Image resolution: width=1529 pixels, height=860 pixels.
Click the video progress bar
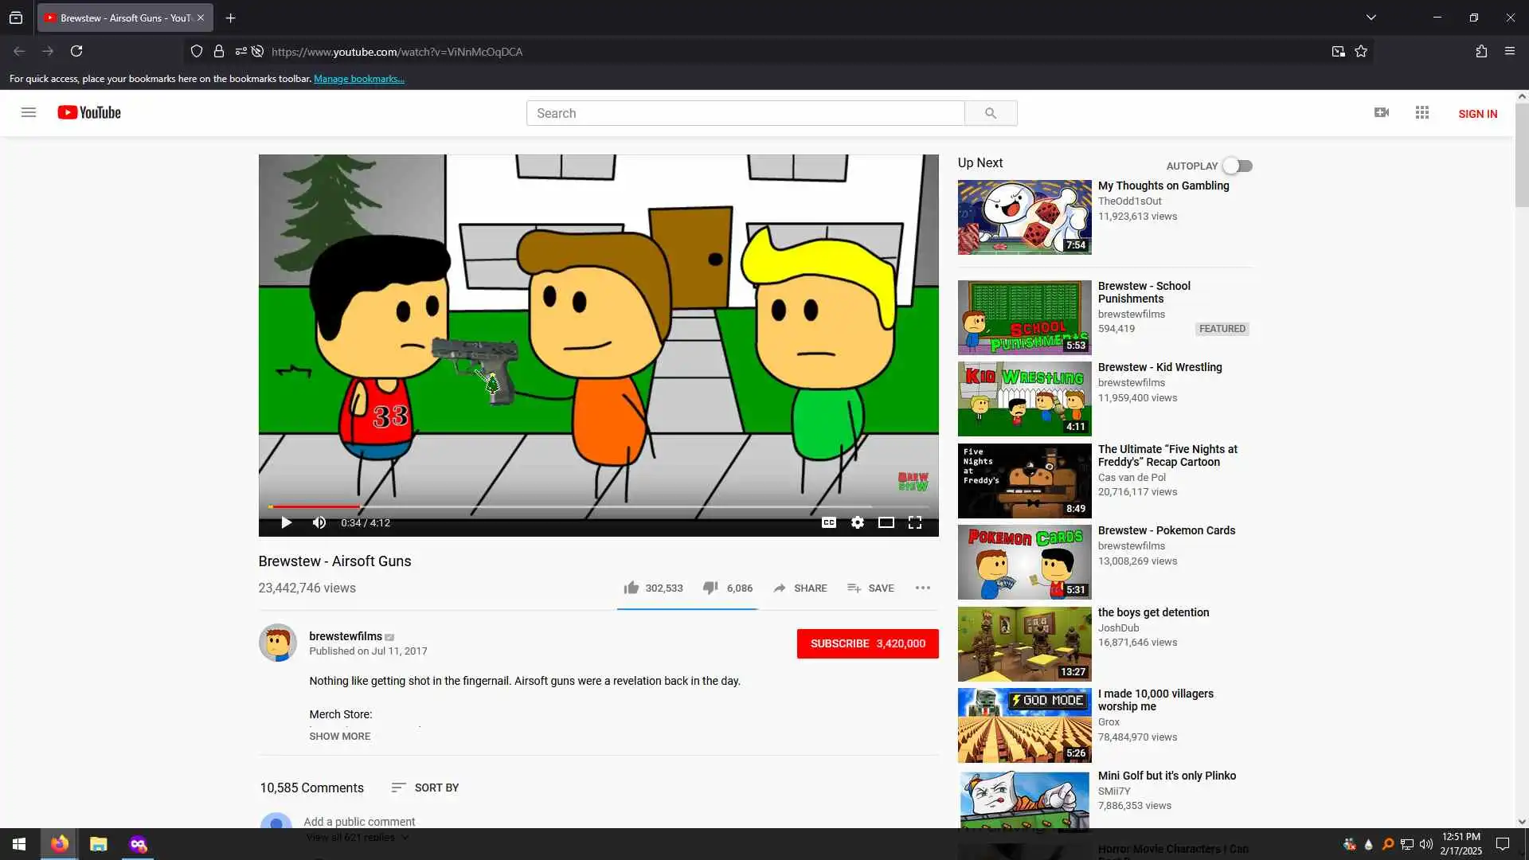pos(597,506)
